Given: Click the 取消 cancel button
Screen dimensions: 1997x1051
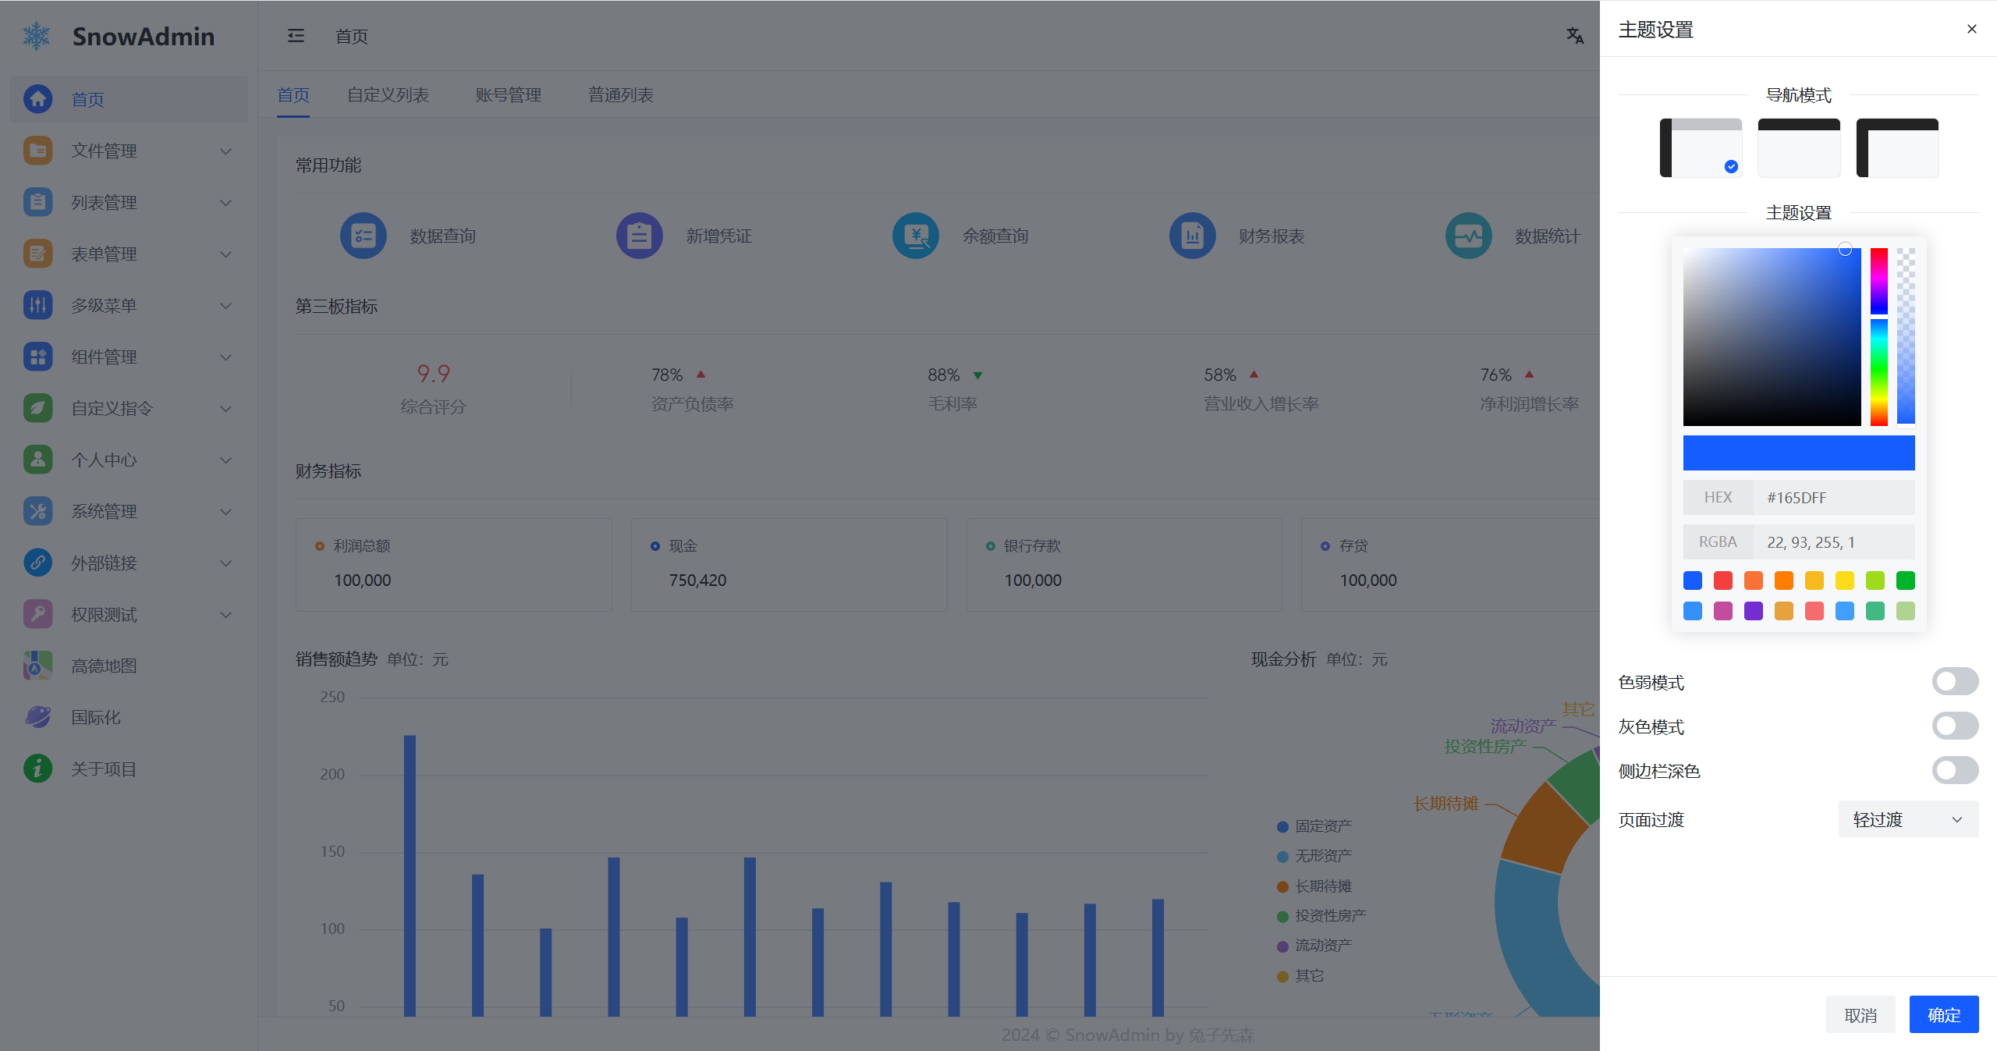Looking at the screenshot, I should (1860, 1014).
